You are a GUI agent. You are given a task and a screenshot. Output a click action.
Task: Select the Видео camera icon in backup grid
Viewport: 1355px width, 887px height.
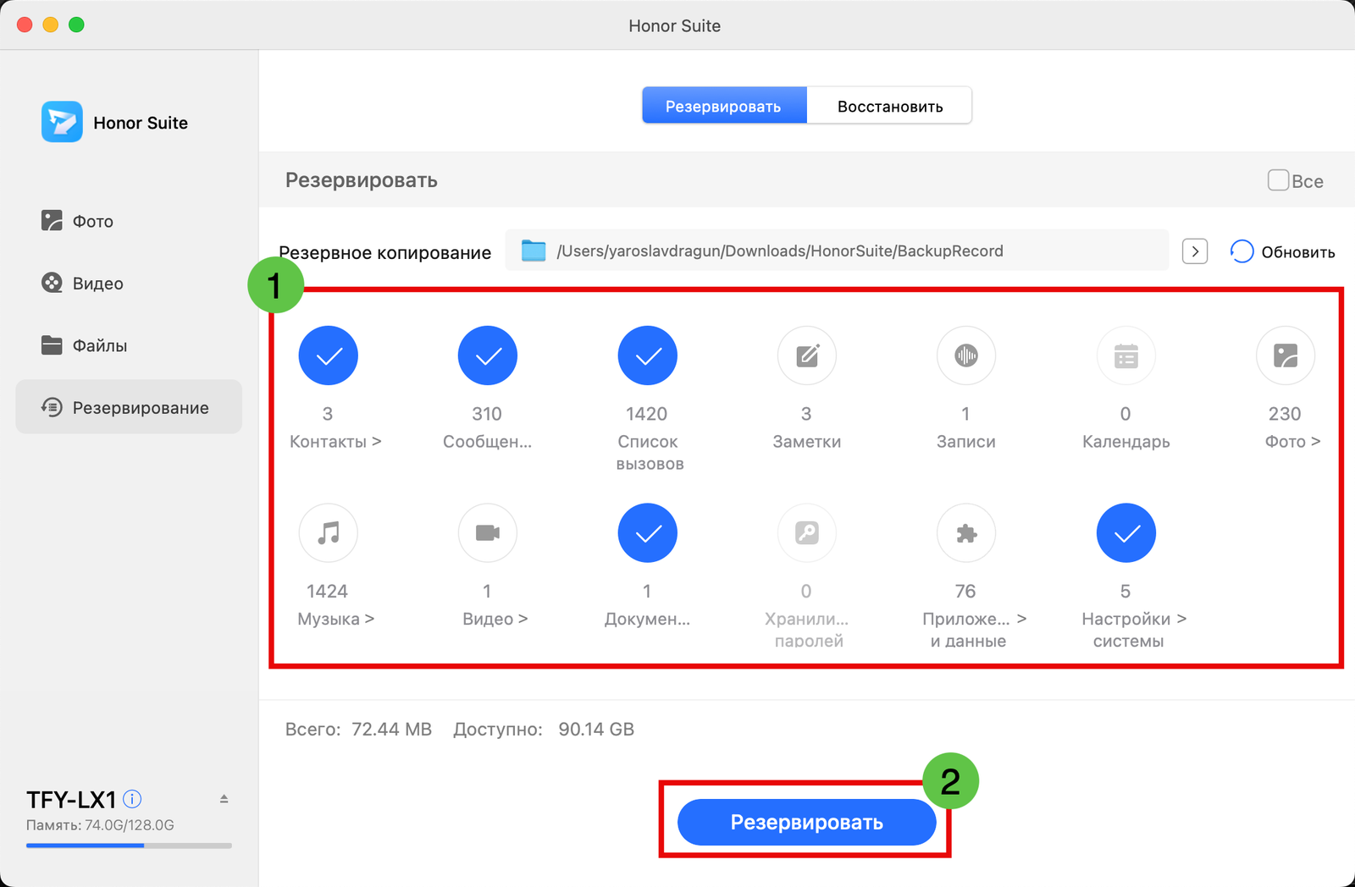(488, 533)
